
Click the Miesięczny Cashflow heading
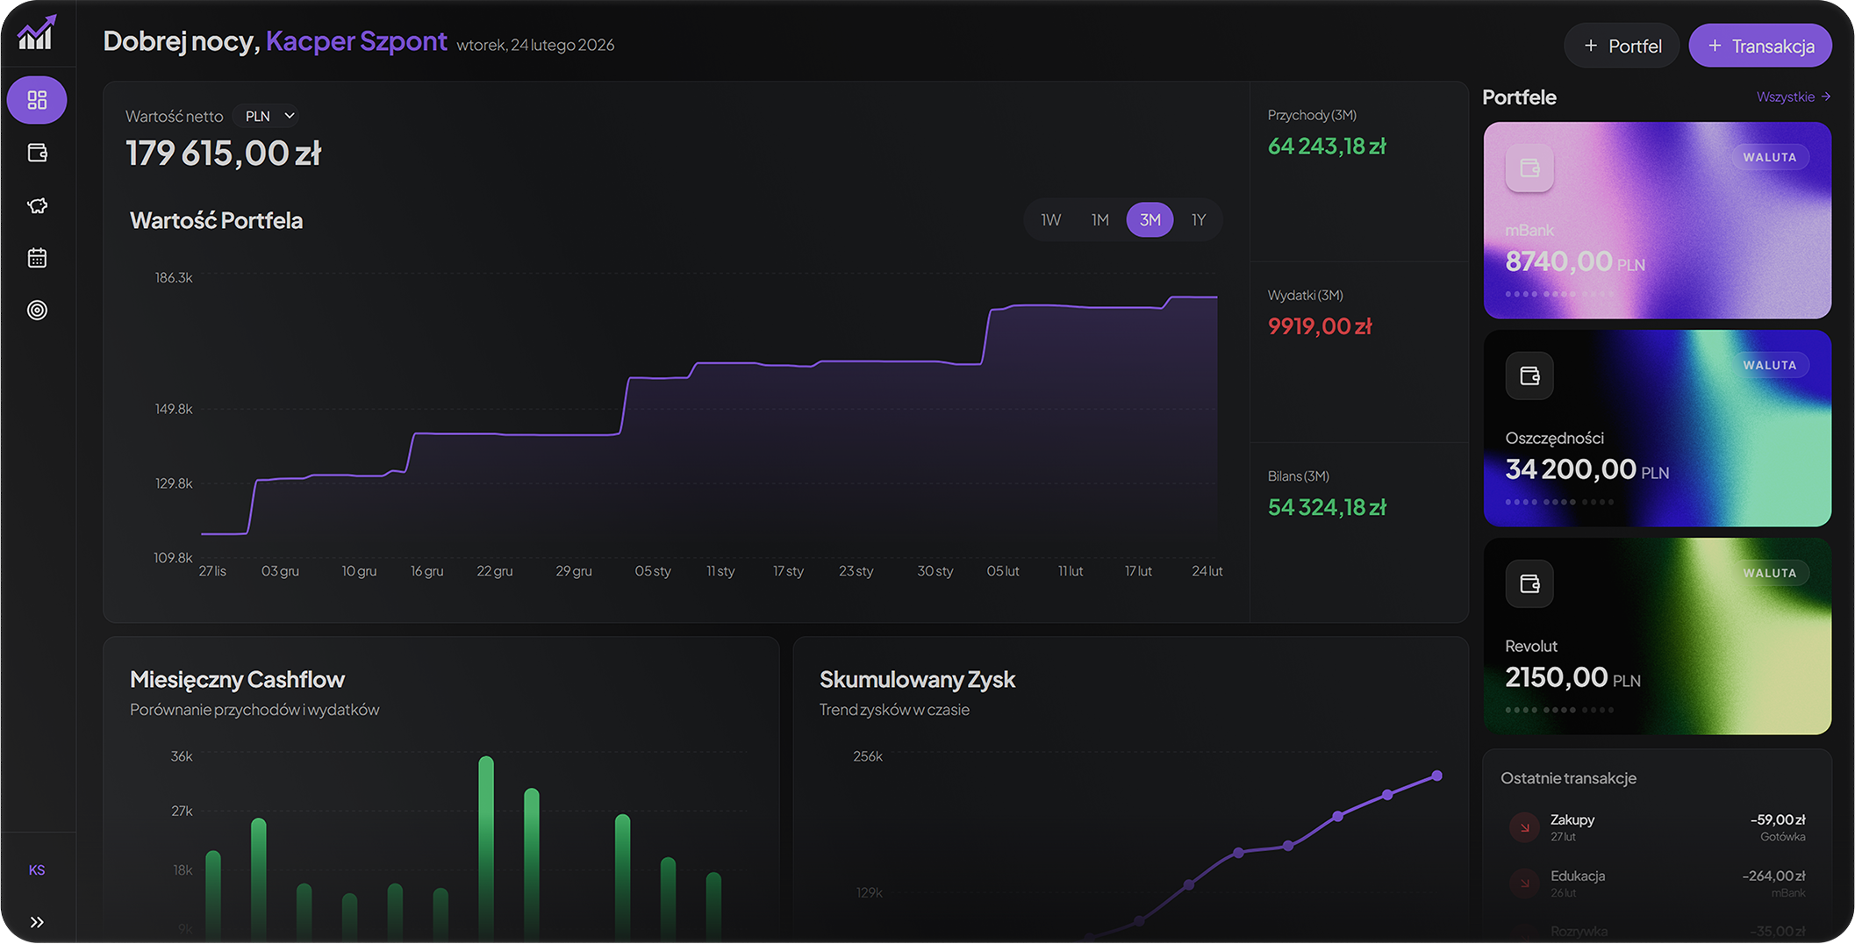(x=237, y=680)
